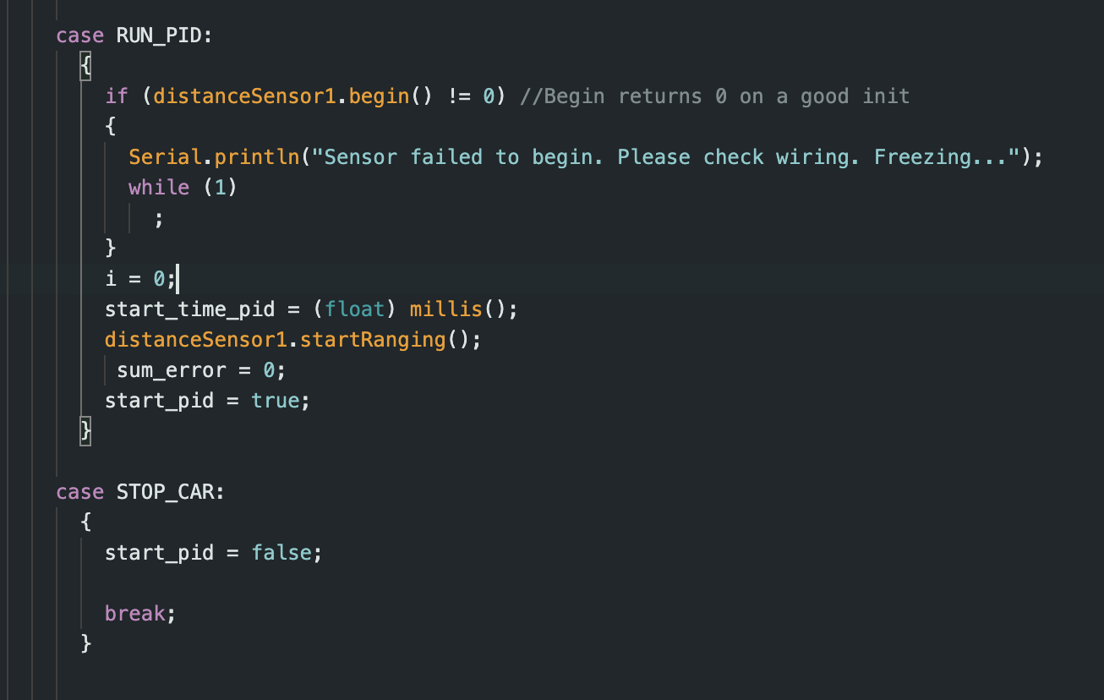
Task: Place cursor on opening brace under RUN_PID
Action: (x=85, y=66)
